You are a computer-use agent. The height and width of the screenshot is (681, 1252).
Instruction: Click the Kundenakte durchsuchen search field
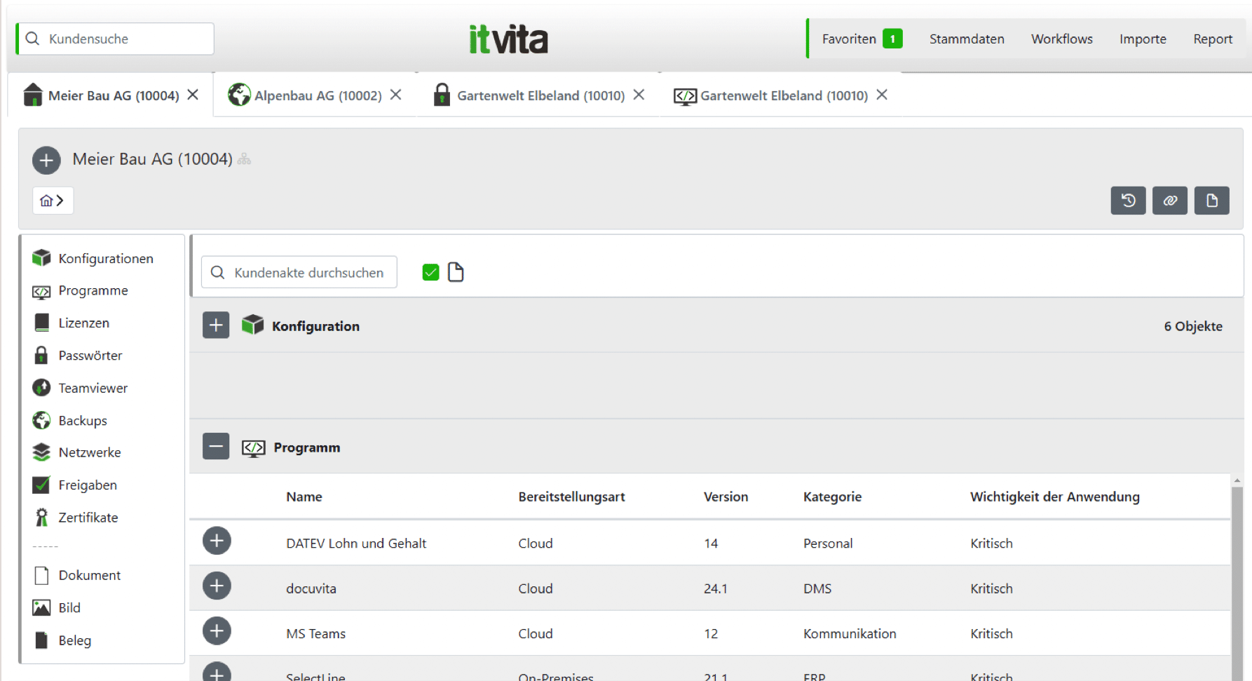coord(308,272)
